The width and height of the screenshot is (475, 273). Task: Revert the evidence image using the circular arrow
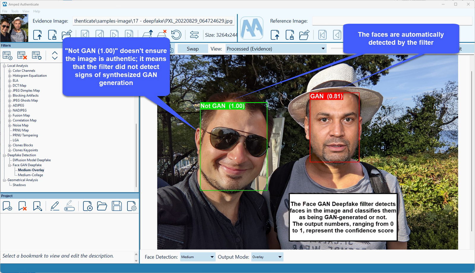(177, 34)
